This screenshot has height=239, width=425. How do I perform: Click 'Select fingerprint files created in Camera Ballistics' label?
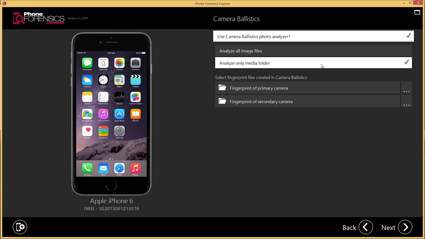coord(261,77)
